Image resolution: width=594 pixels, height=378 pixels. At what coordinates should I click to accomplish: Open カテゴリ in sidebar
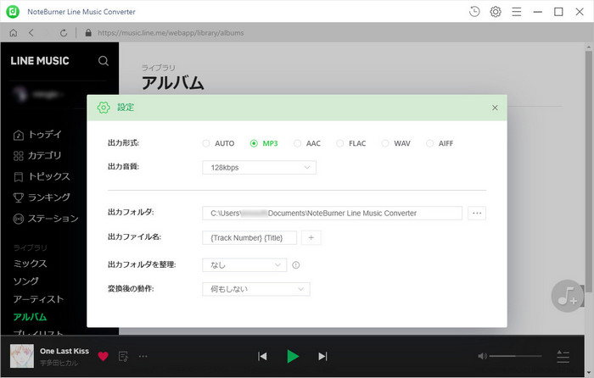[x=37, y=155]
